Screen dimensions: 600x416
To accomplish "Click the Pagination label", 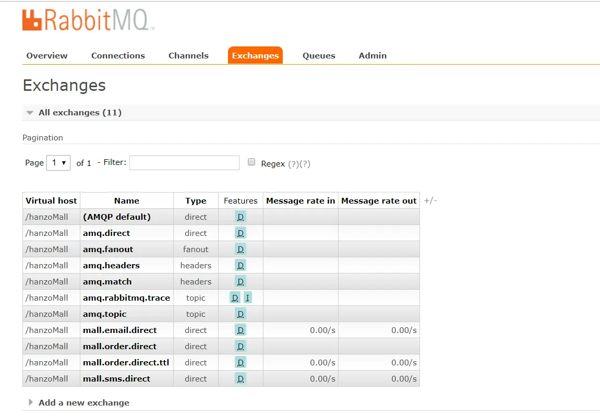I will pyautogui.click(x=42, y=138).
